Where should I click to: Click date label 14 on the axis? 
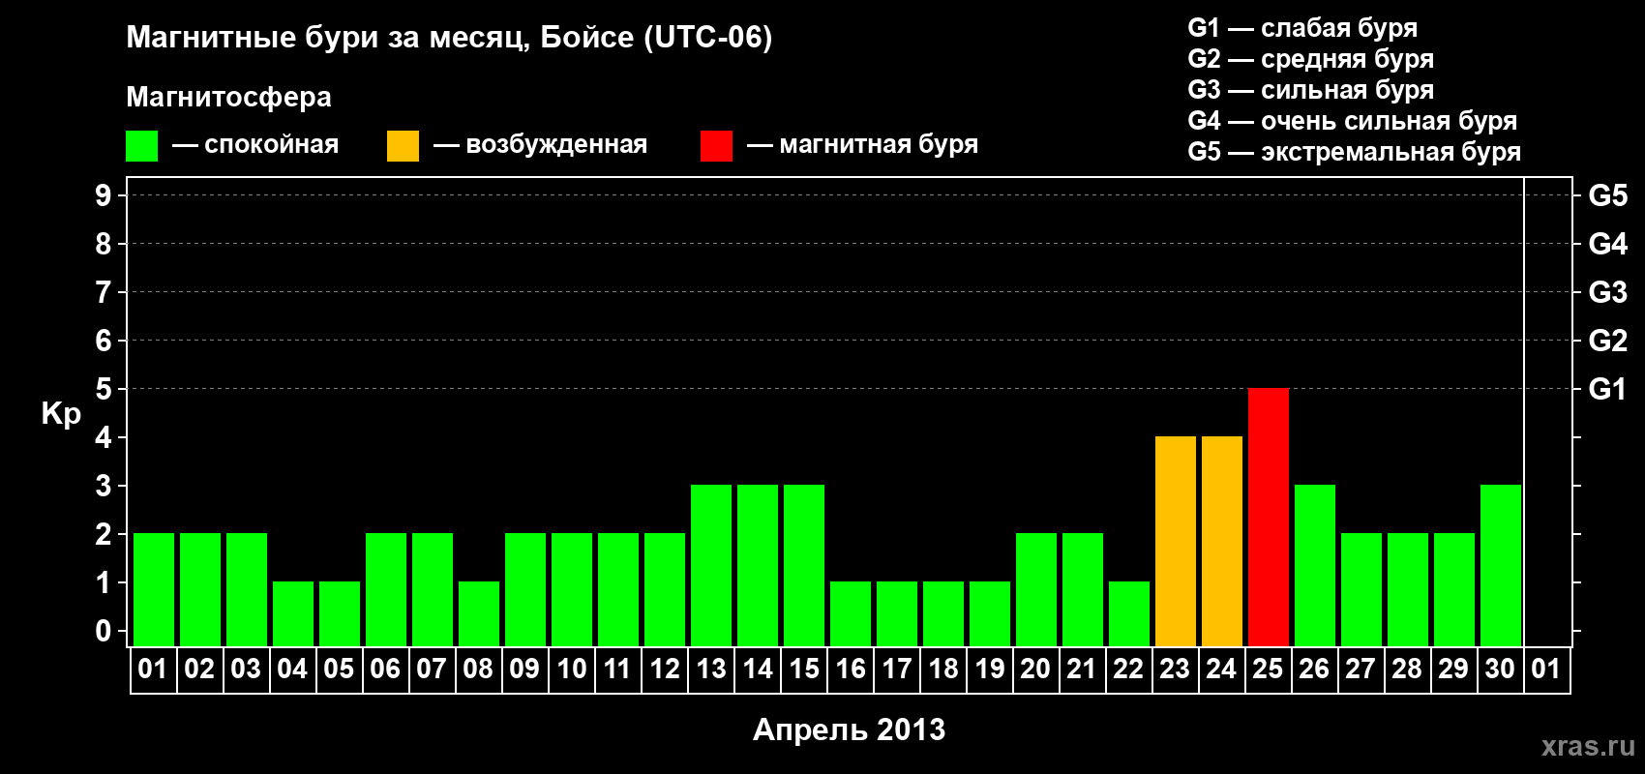(x=757, y=670)
